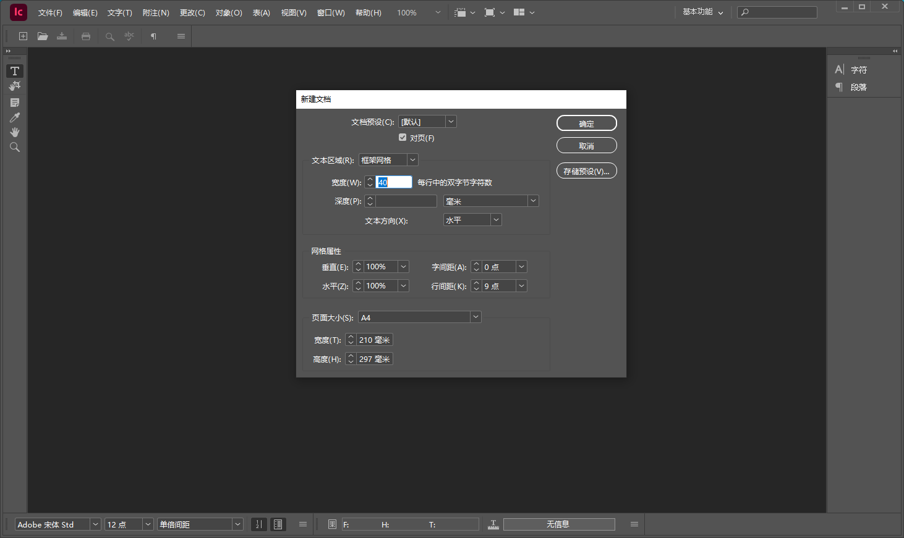Image resolution: width=904 pixels, height=538 pixels.
Task: Open the 垂直(E) 100% dropdown arrow
Action: click(x=403, y=267)
